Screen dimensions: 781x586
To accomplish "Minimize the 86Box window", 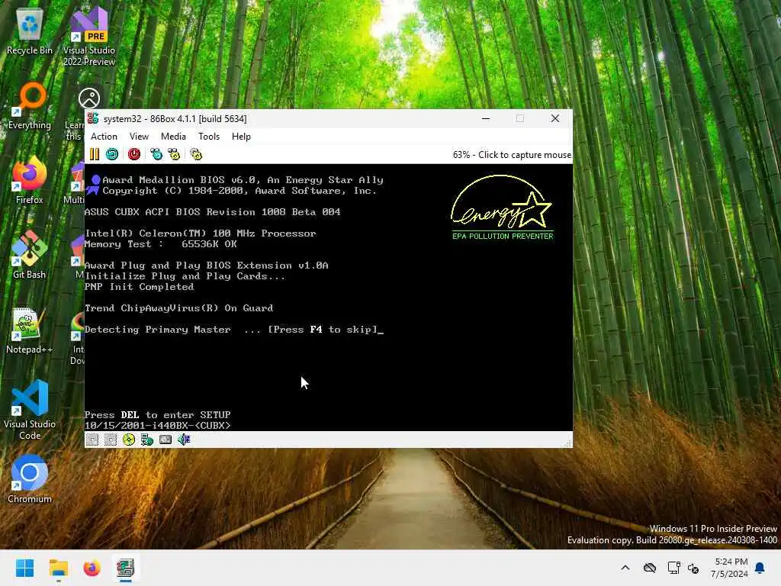I will point(486,118).
